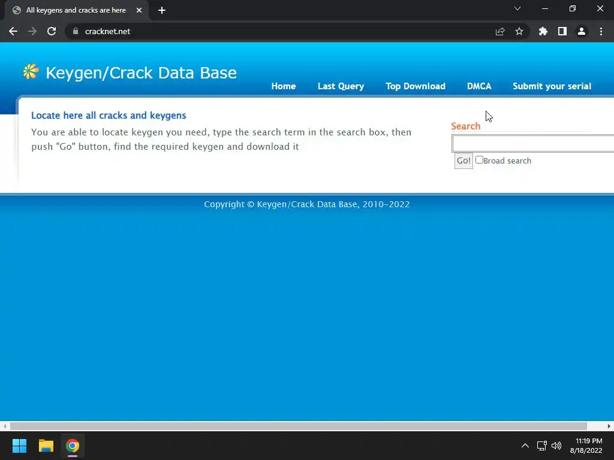Image resolution: width=614 pixels, height=460 pixels.
Task: Toggle the browser side panel
Action: 562,31
